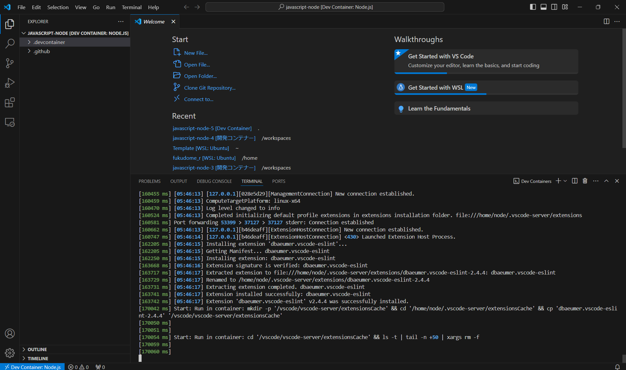The height and width of the screenshot is (370, 626).
Task: Switch to the PORTS tab
Action: tap(279, 181)
